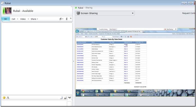
Task: Click the Request Control button
Action: tap(189, 13)
